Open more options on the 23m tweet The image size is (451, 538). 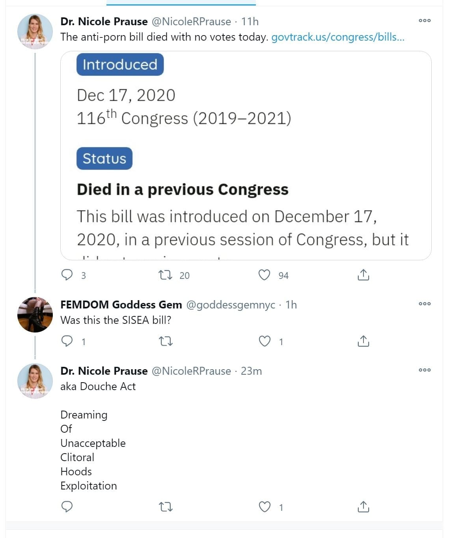pos(425,370)
